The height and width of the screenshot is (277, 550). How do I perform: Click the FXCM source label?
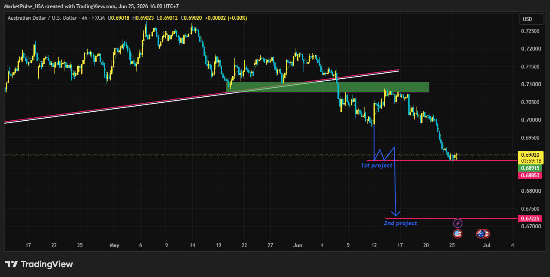coord(97,18)
